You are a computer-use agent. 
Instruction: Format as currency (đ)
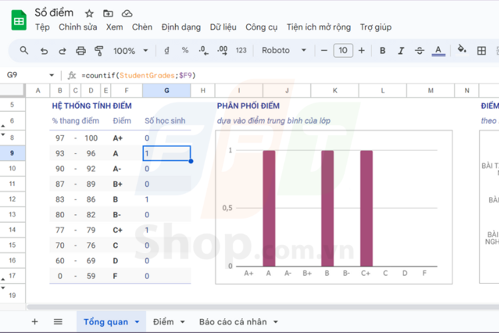click(x=167, y=51)
